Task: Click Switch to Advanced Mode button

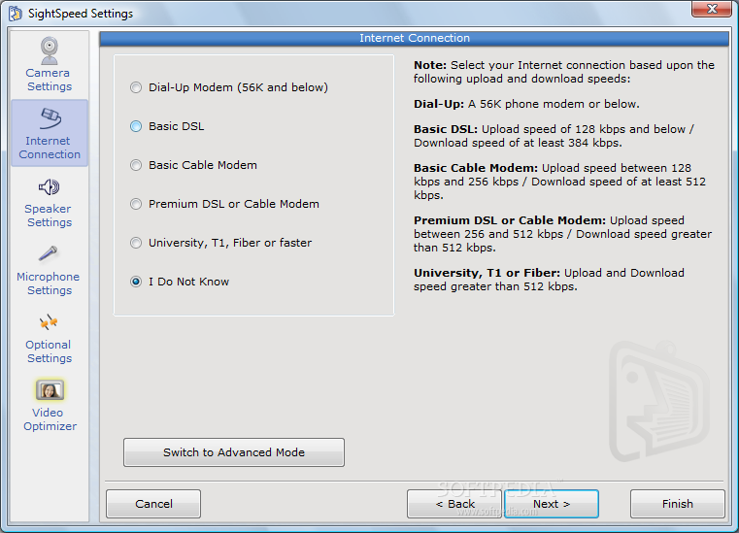Action: [x=234, y=452]
